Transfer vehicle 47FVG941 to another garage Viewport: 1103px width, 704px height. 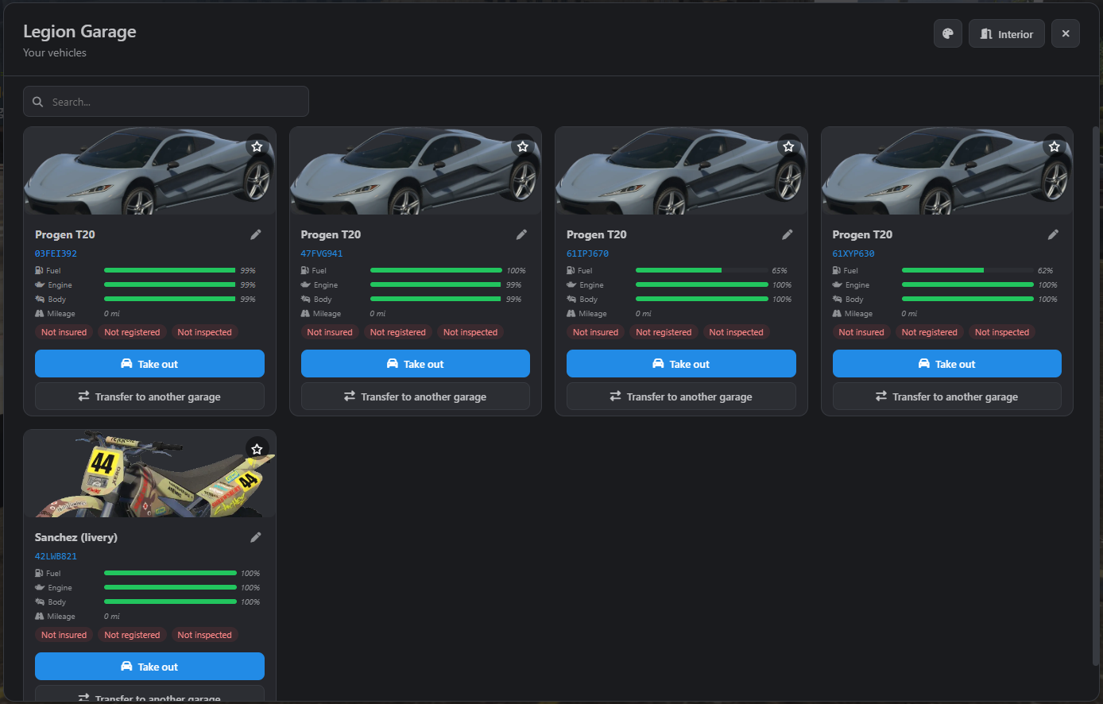pos(415,396)
